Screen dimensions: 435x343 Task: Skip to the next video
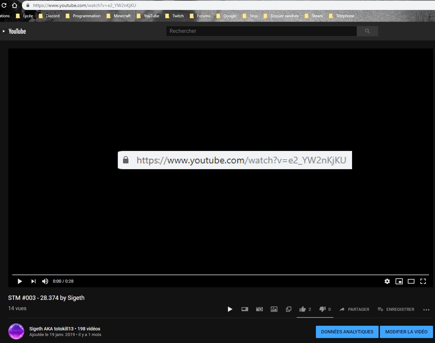coord(33,281)
